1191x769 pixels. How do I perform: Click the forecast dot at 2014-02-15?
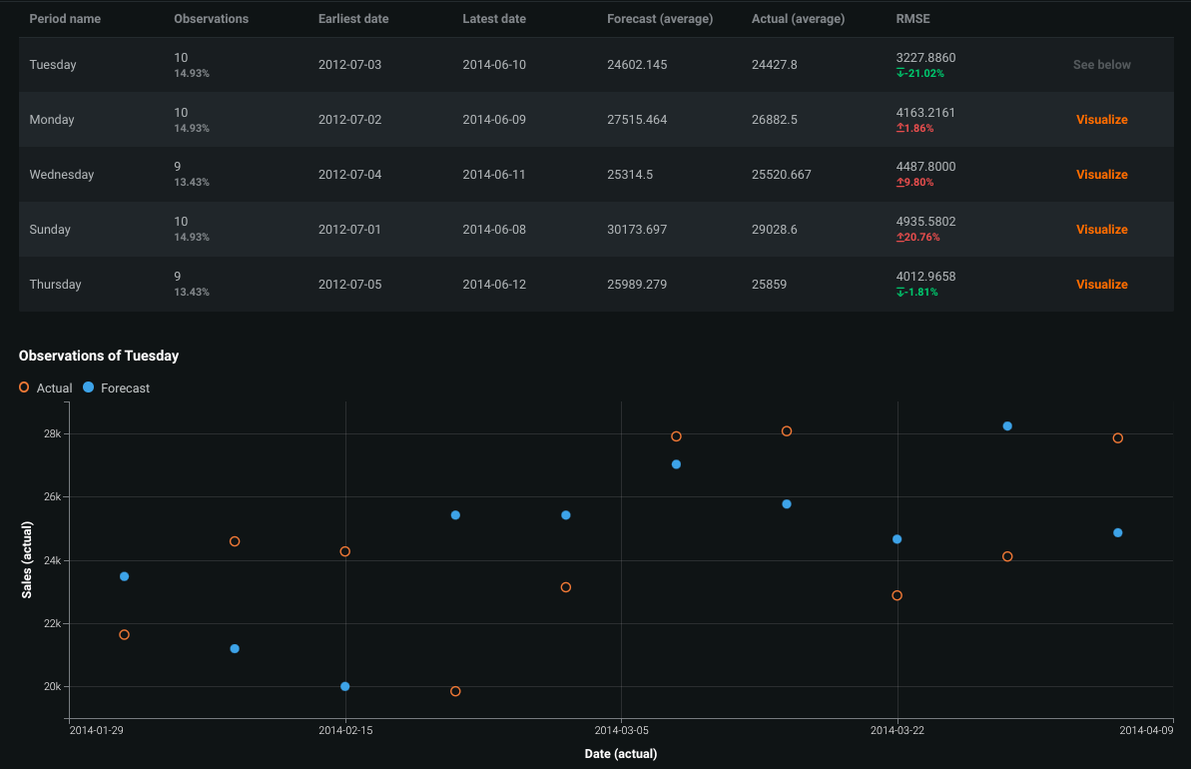pos(345,687)
